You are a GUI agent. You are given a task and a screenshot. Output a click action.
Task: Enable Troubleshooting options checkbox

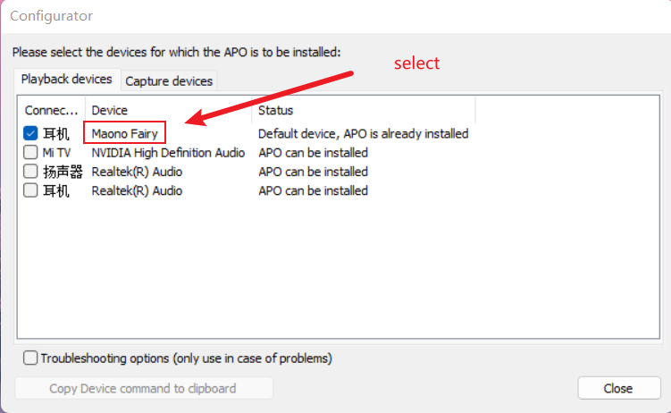(31, 358)
